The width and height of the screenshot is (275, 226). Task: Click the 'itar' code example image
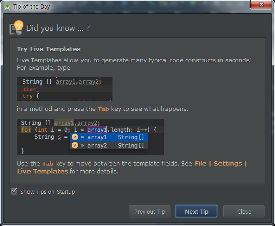64,89
